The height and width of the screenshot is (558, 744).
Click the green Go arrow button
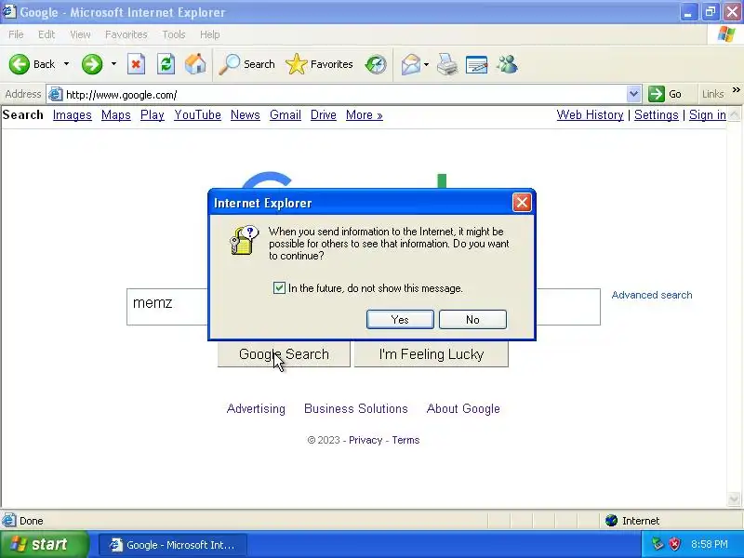point(657,94)
